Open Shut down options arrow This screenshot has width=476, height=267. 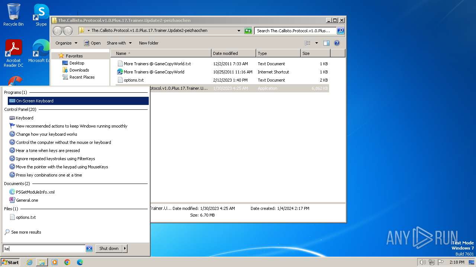point(125,248)
